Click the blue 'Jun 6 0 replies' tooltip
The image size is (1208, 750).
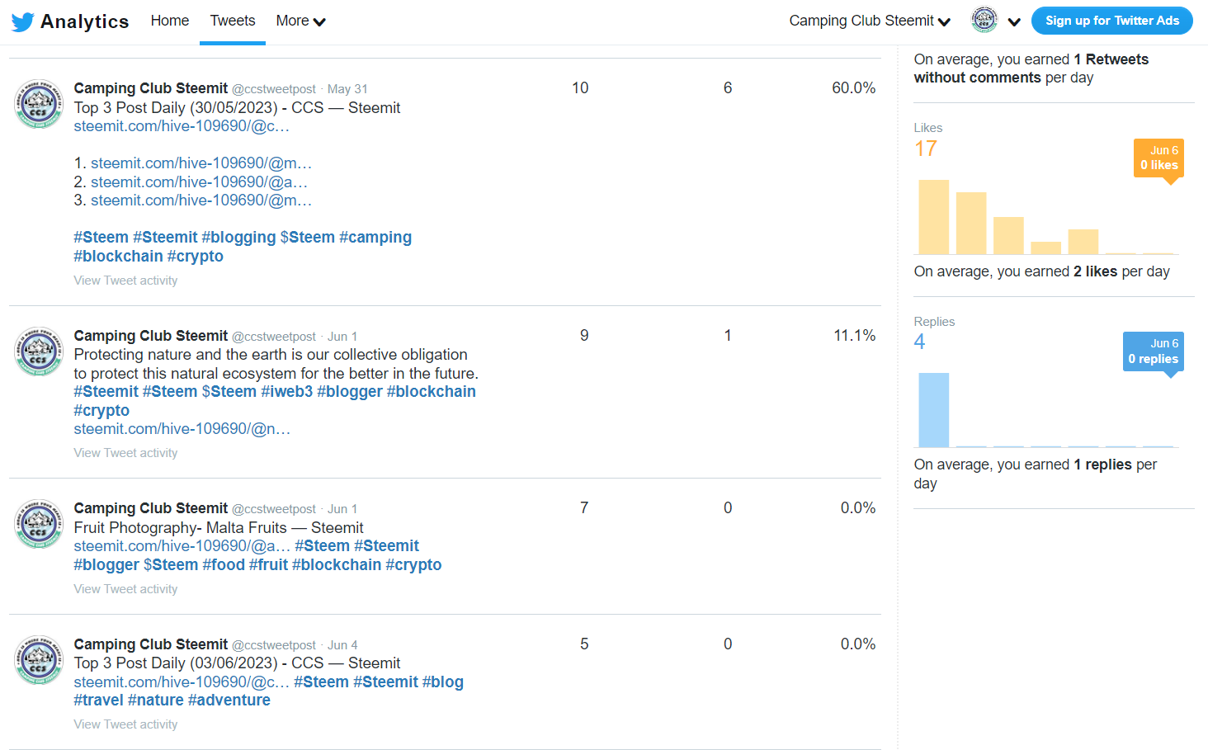point(1154,351)
